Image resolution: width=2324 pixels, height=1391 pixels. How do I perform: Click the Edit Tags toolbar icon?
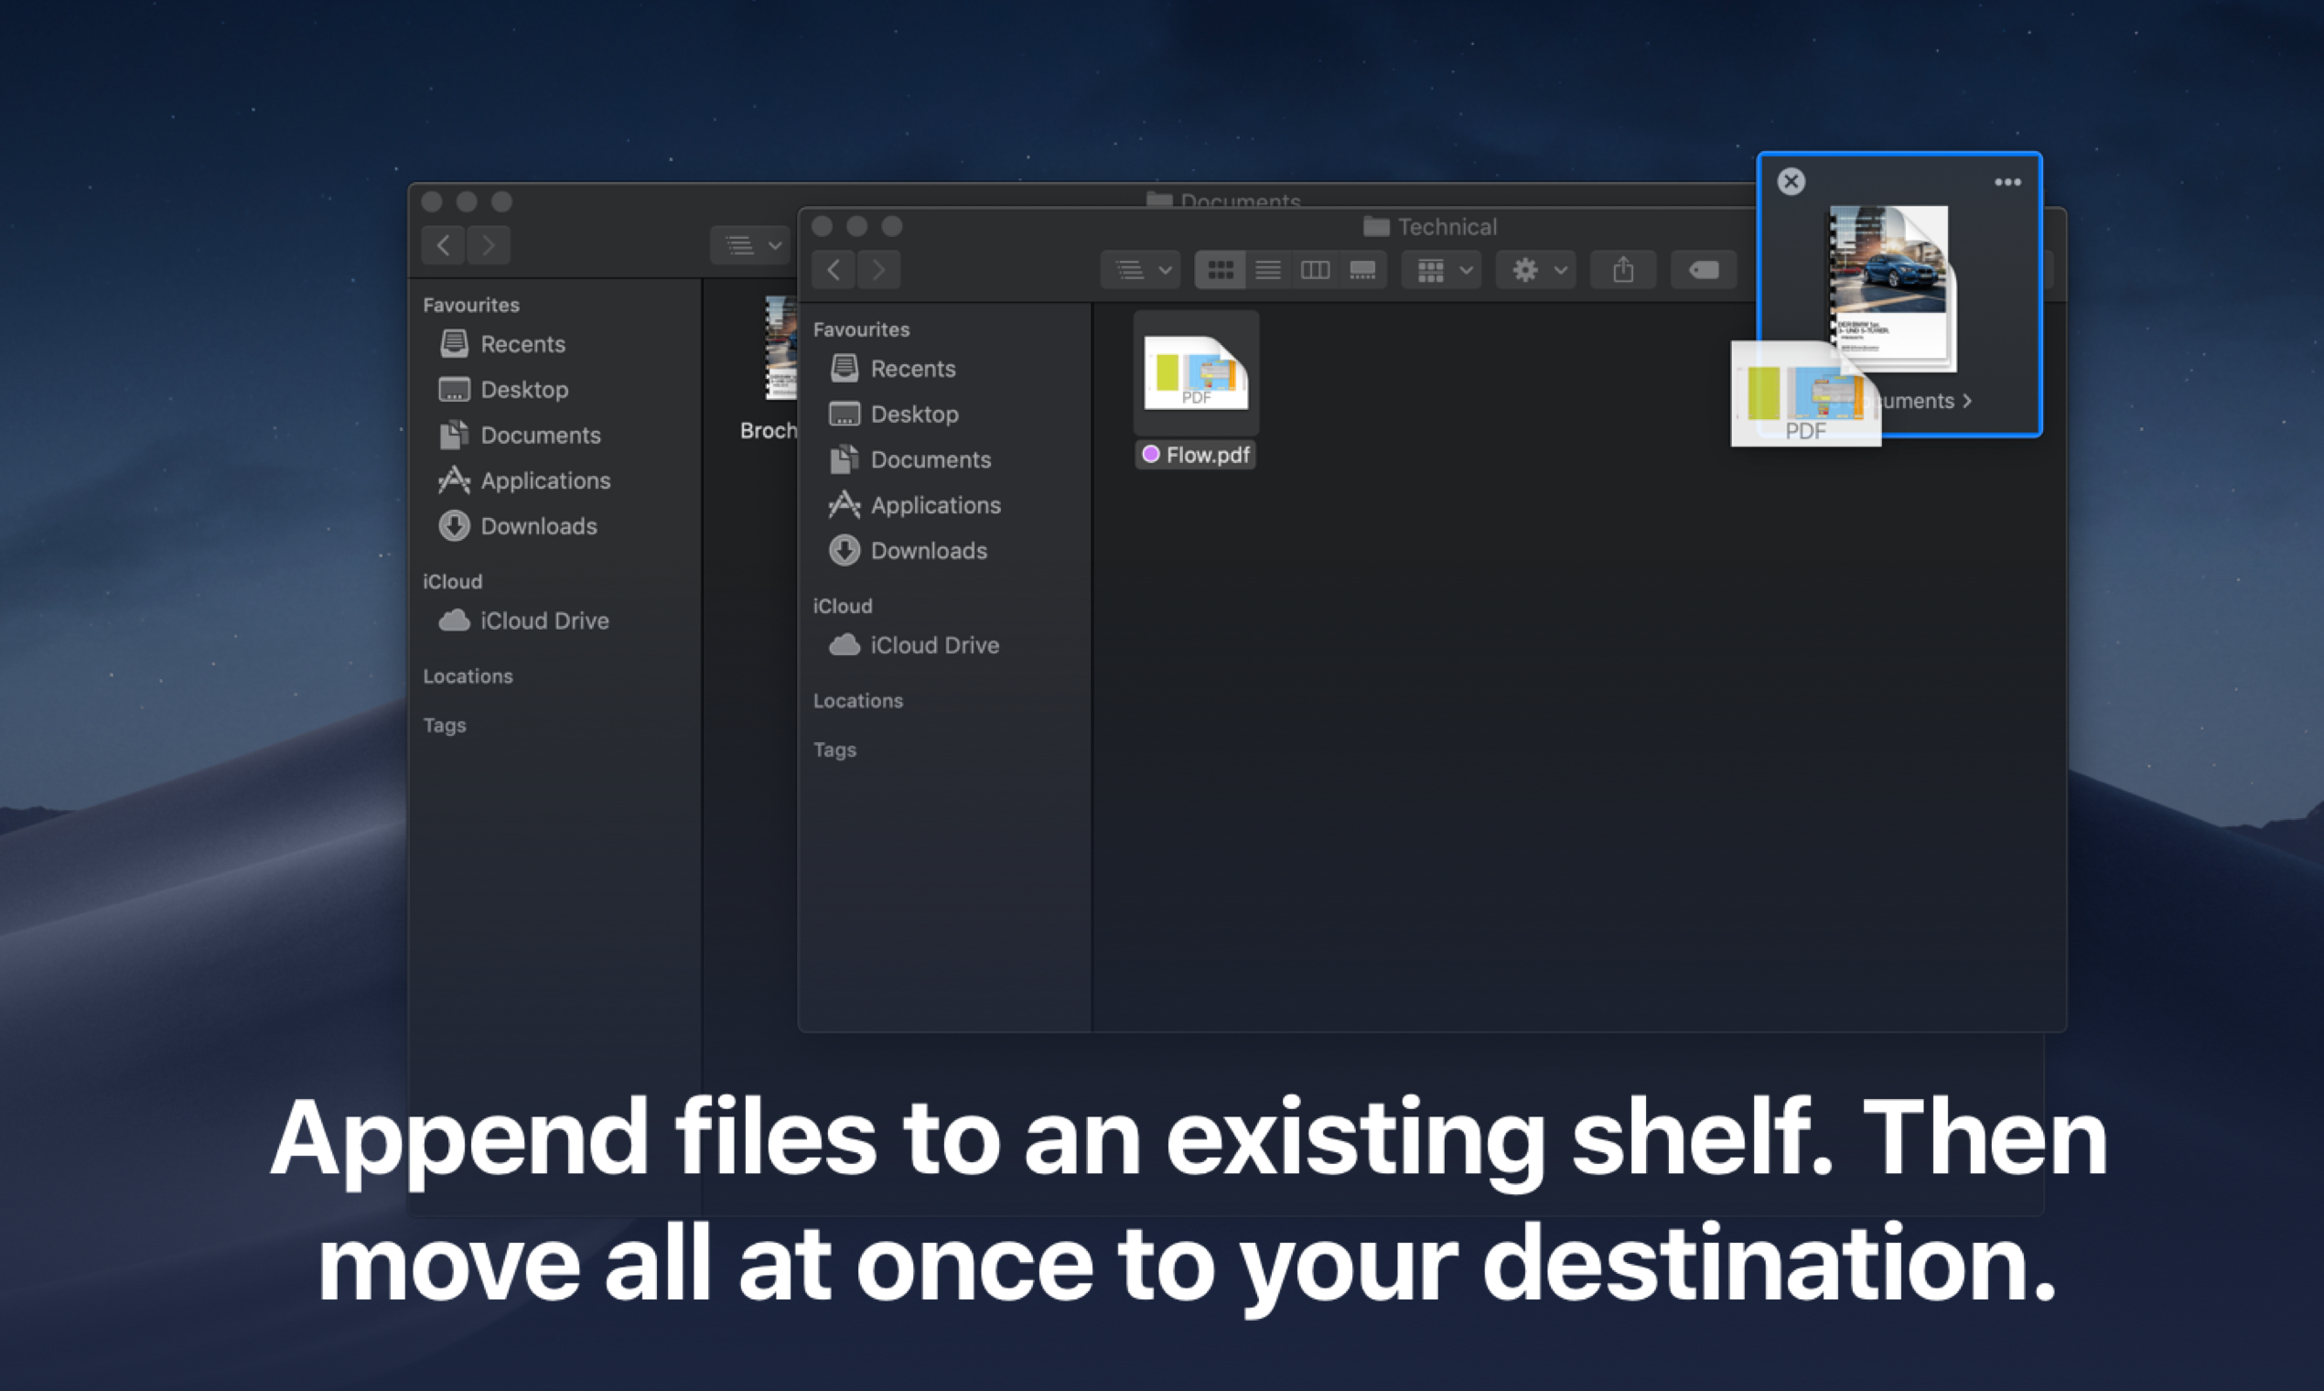(x=1703, y=270)
